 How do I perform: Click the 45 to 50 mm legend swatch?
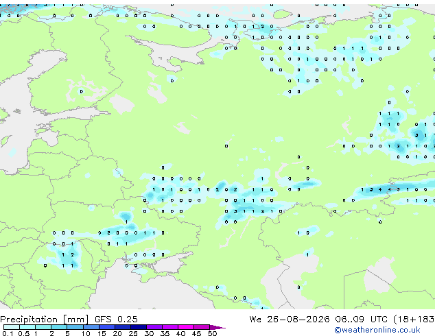click(202, 327)
